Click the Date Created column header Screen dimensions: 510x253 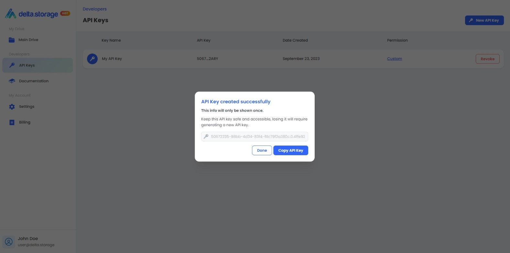(x=295, y=40)
